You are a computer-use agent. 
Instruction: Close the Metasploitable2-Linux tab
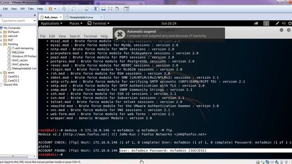coord(101,17)
